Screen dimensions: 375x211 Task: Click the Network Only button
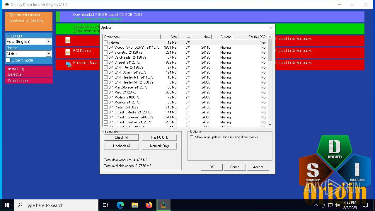pos(159,146)
